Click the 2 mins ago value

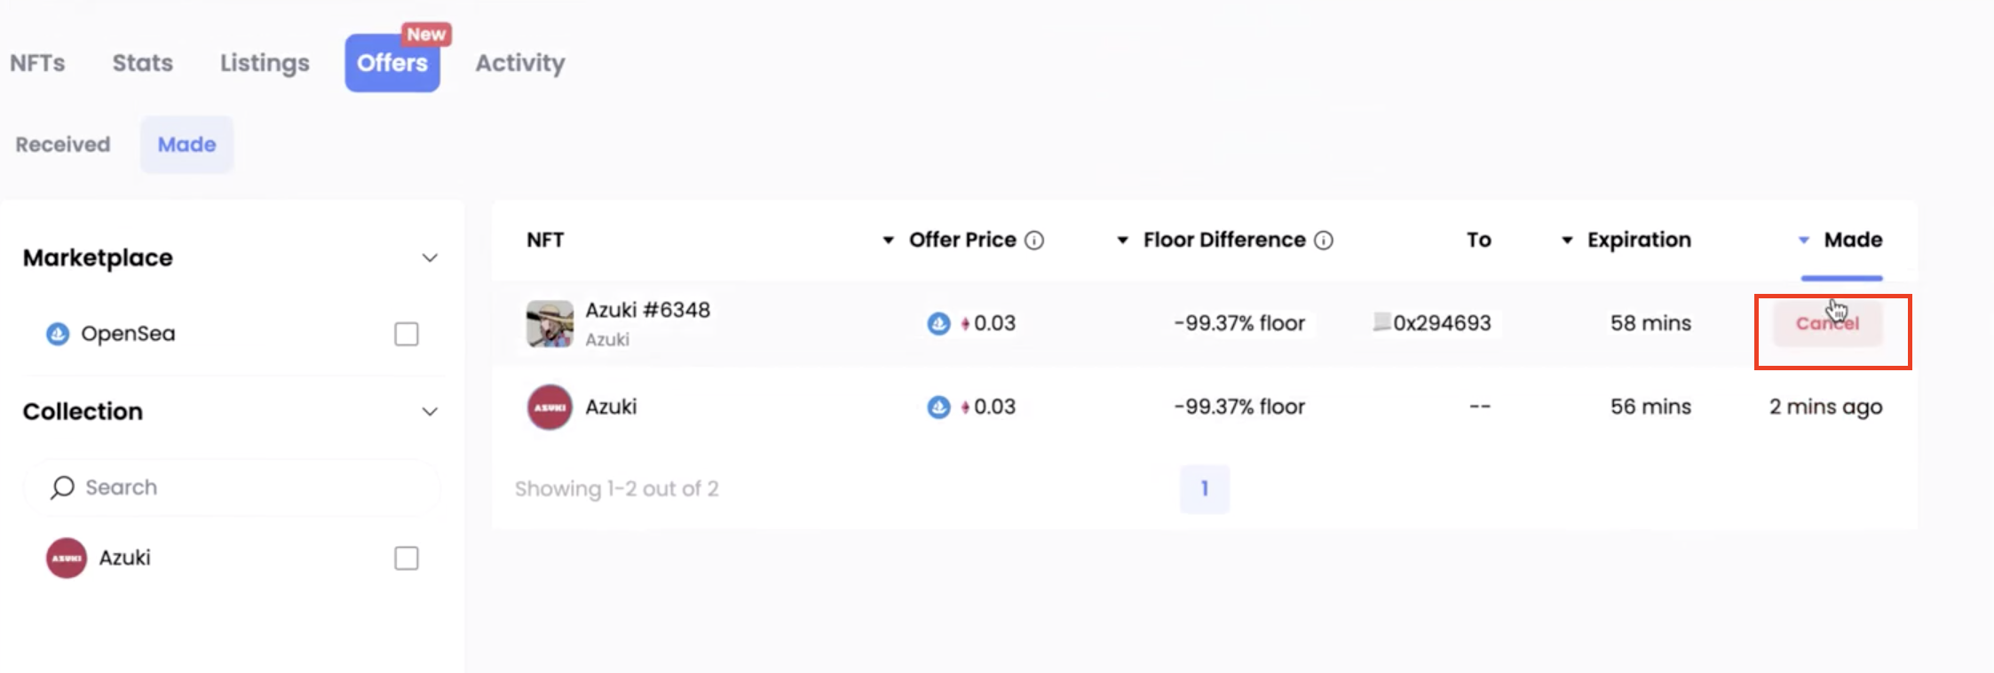[x=1825, y=407]
